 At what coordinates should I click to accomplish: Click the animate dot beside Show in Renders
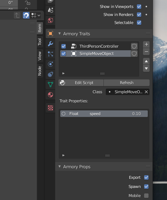coord(146,15)
